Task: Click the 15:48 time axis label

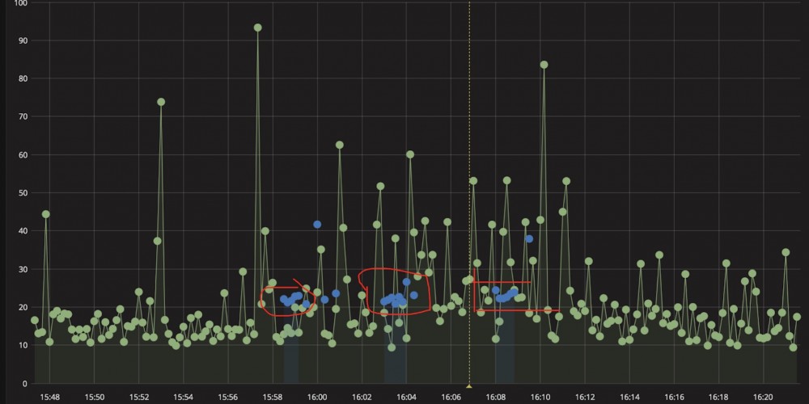Action: click(49, 398)
